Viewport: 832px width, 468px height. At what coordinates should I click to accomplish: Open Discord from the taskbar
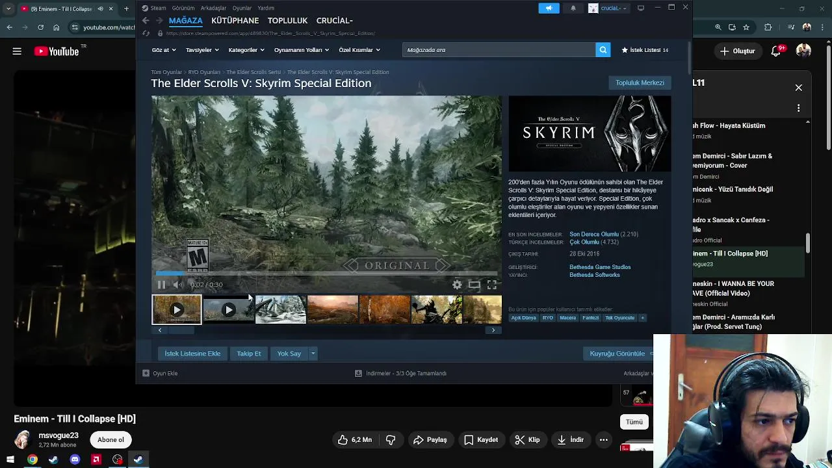75,460
